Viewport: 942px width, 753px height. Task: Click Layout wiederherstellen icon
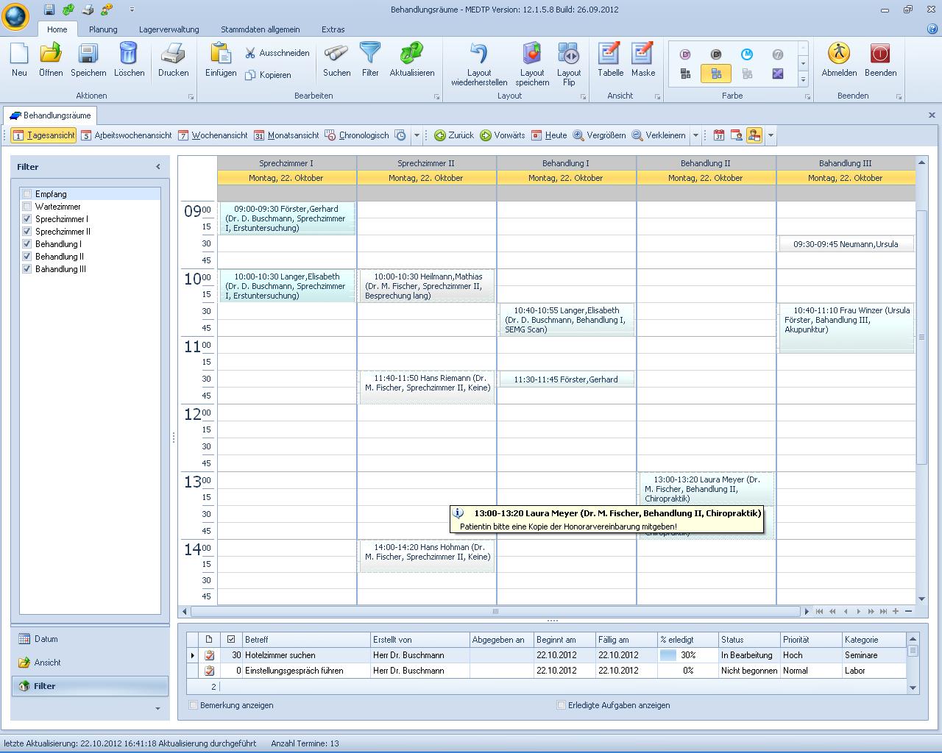click(479, 54)
